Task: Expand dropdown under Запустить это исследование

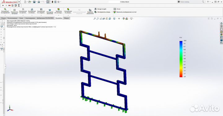Action: pos(59,15)
